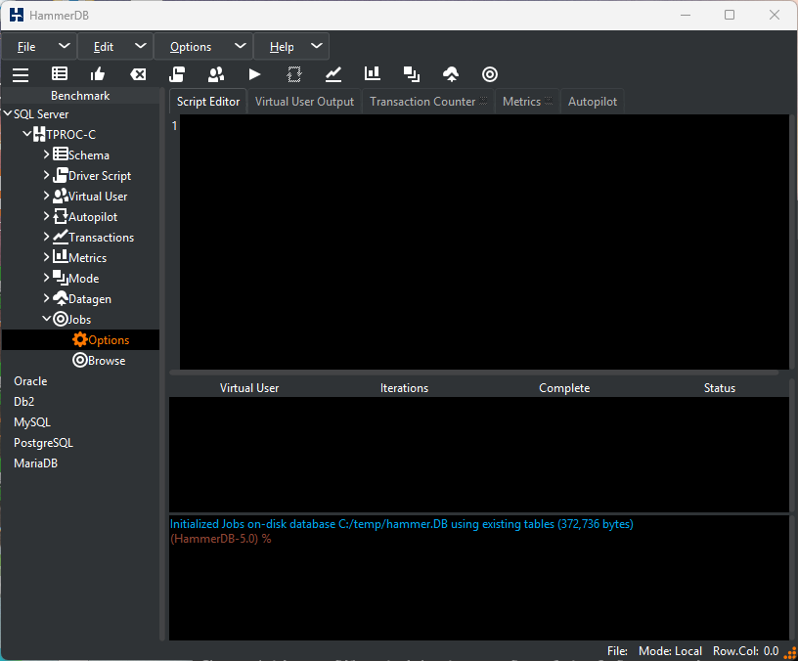Click the Virtual User column header
The image size is (798, 661).
pos(249,388)
